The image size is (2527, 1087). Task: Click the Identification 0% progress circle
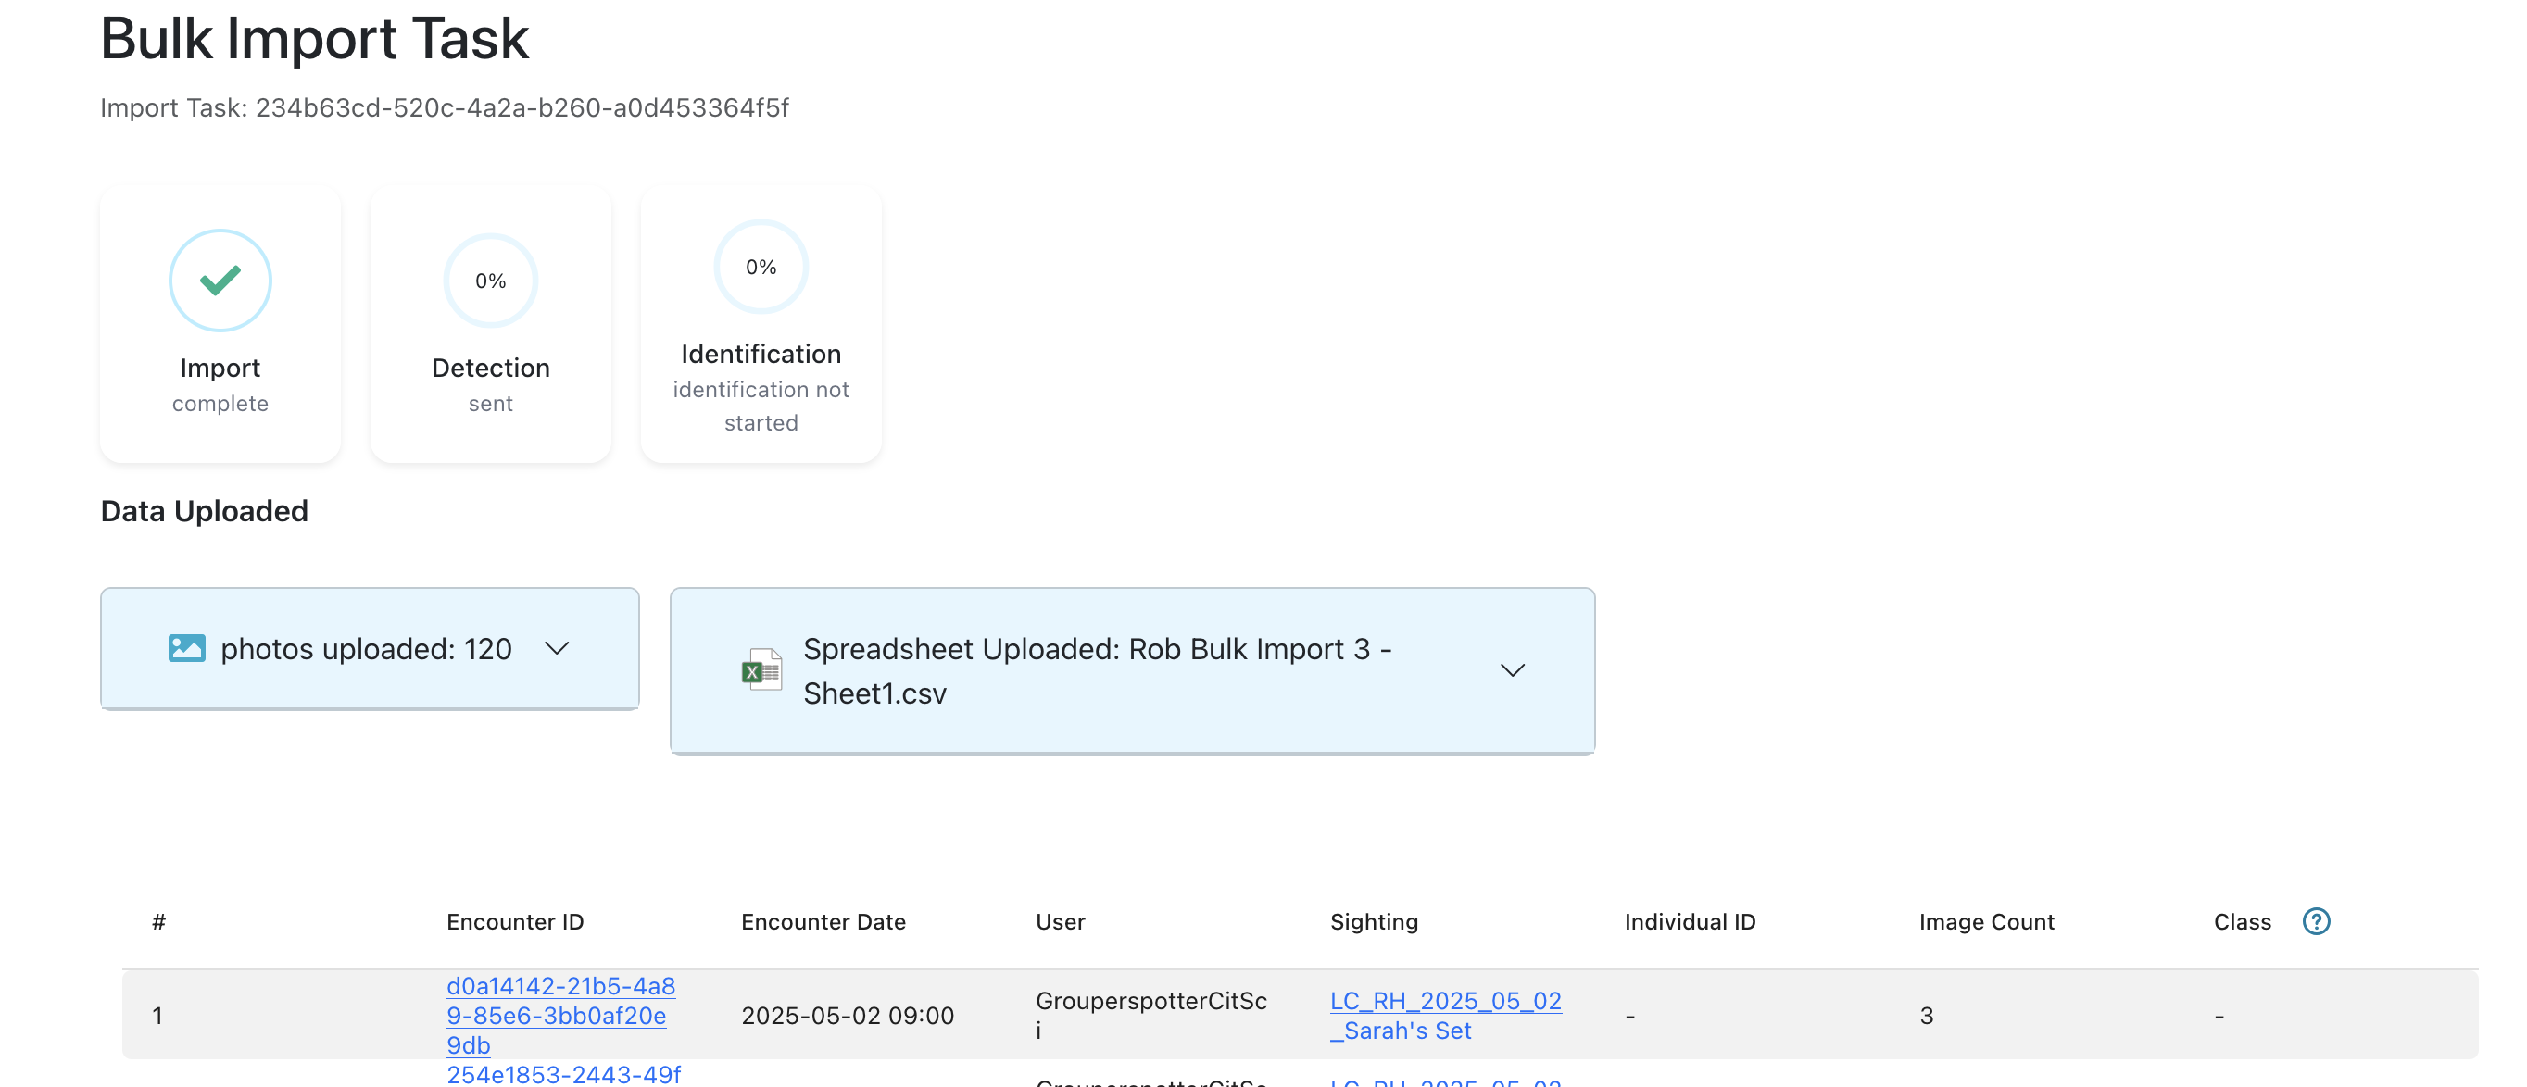coord(761,267)
